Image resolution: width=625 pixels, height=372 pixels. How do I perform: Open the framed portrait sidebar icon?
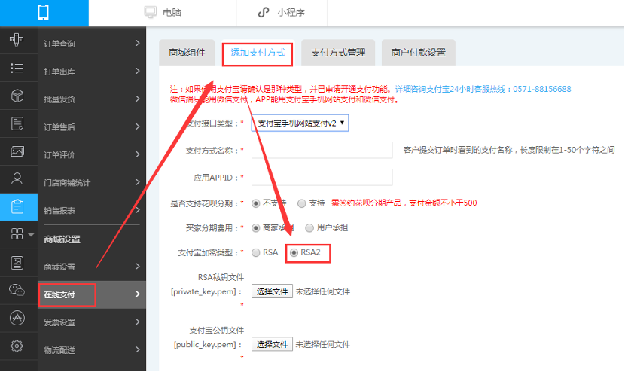click(17, 263)
